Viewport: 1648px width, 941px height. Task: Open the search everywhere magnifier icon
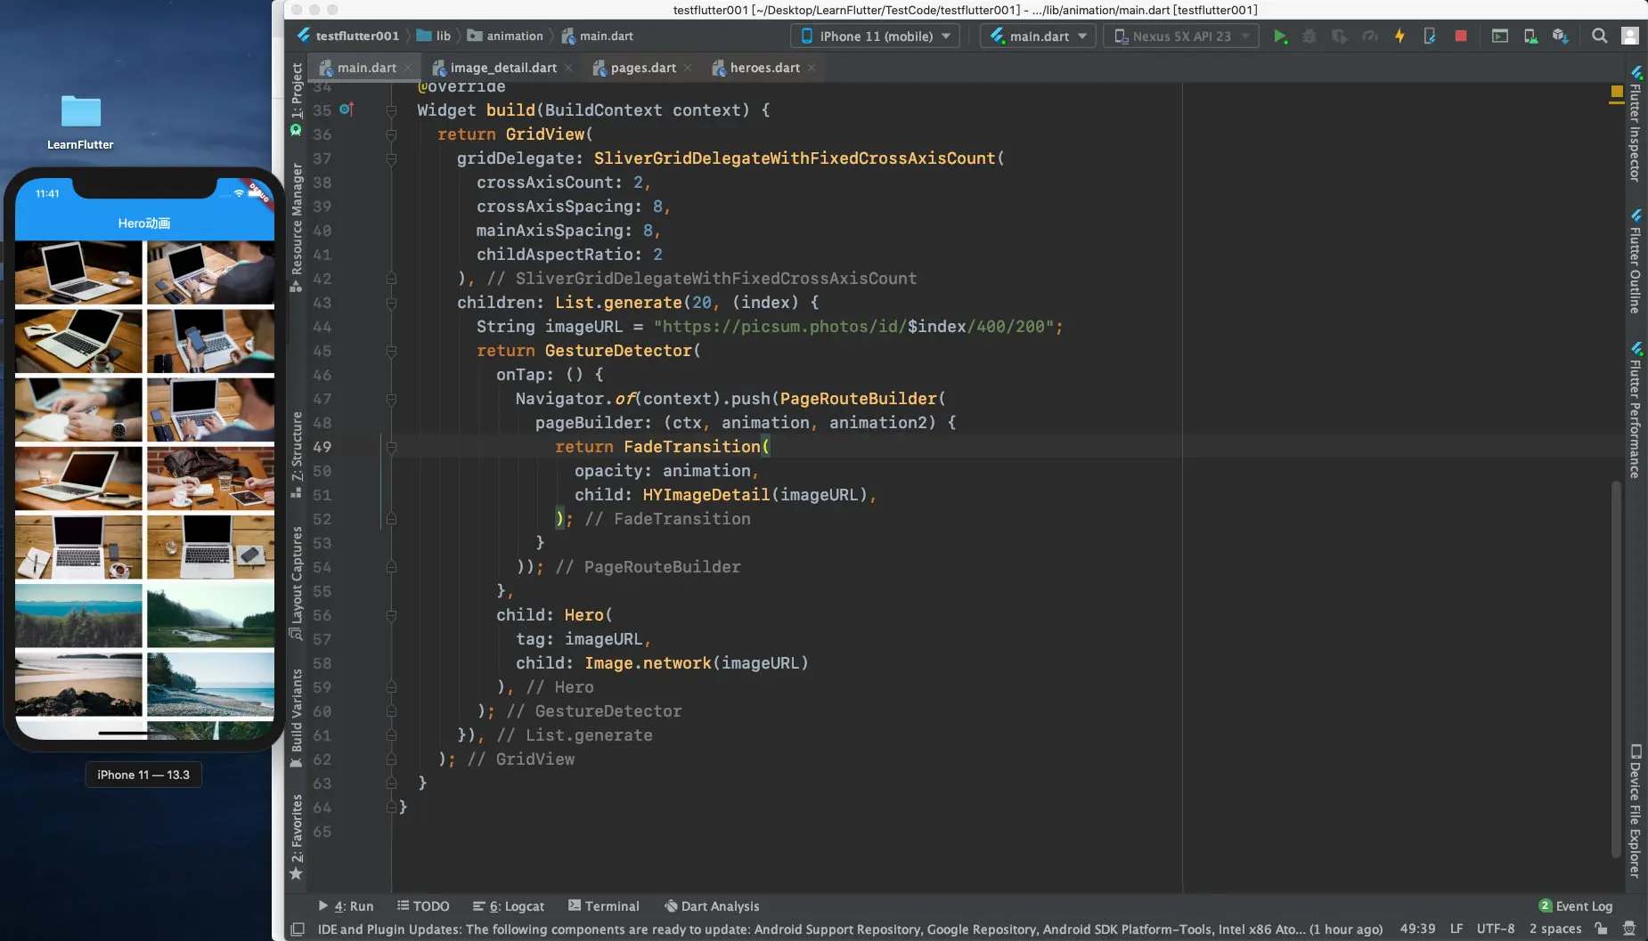pyautogui.click(x=1600, y=37)
